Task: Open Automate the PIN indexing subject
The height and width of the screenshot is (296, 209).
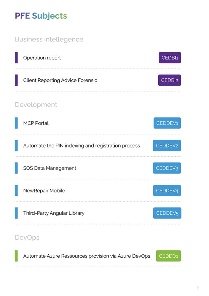Action: [x=81, y=146]
